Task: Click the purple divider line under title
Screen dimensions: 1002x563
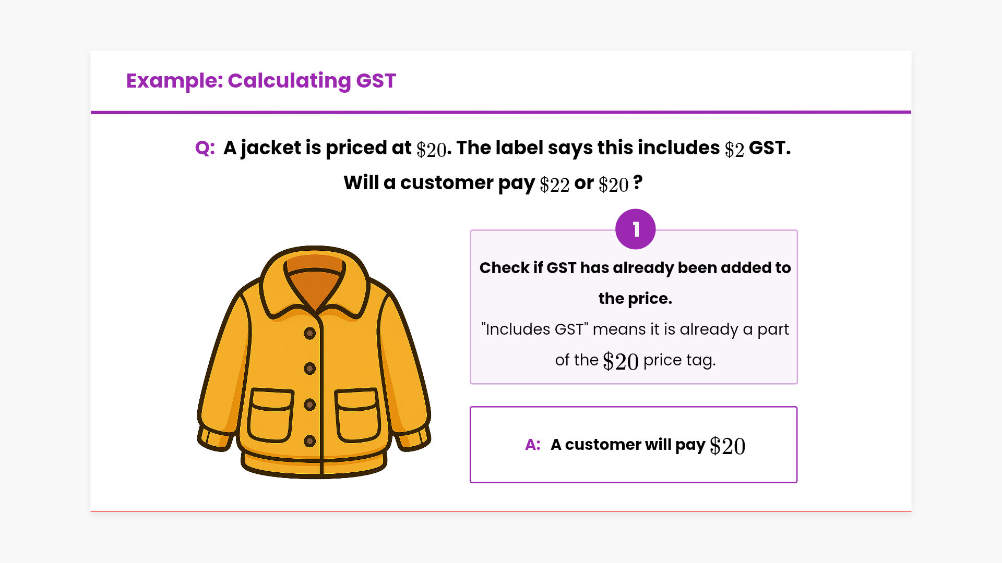Action: click(501, 112)
